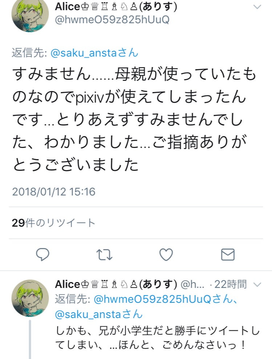View the 29件のリツイート list

point(53,223)
